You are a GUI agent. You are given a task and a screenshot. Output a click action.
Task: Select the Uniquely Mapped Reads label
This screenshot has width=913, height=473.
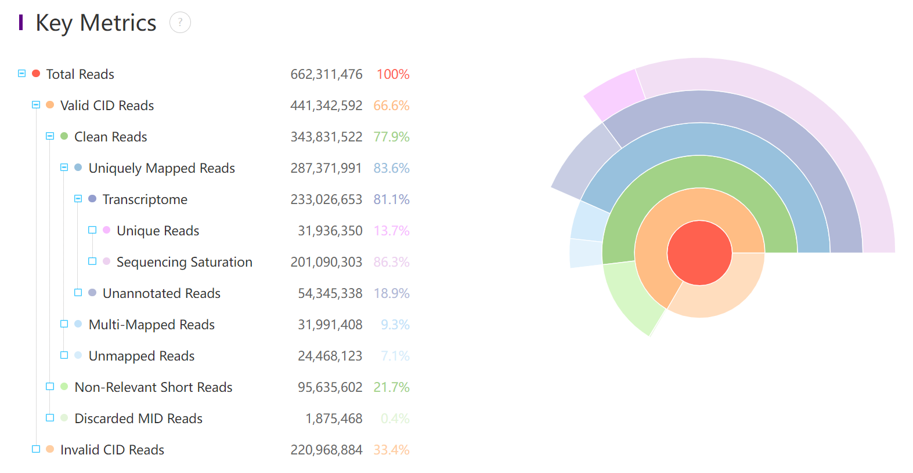coord(162,169)
